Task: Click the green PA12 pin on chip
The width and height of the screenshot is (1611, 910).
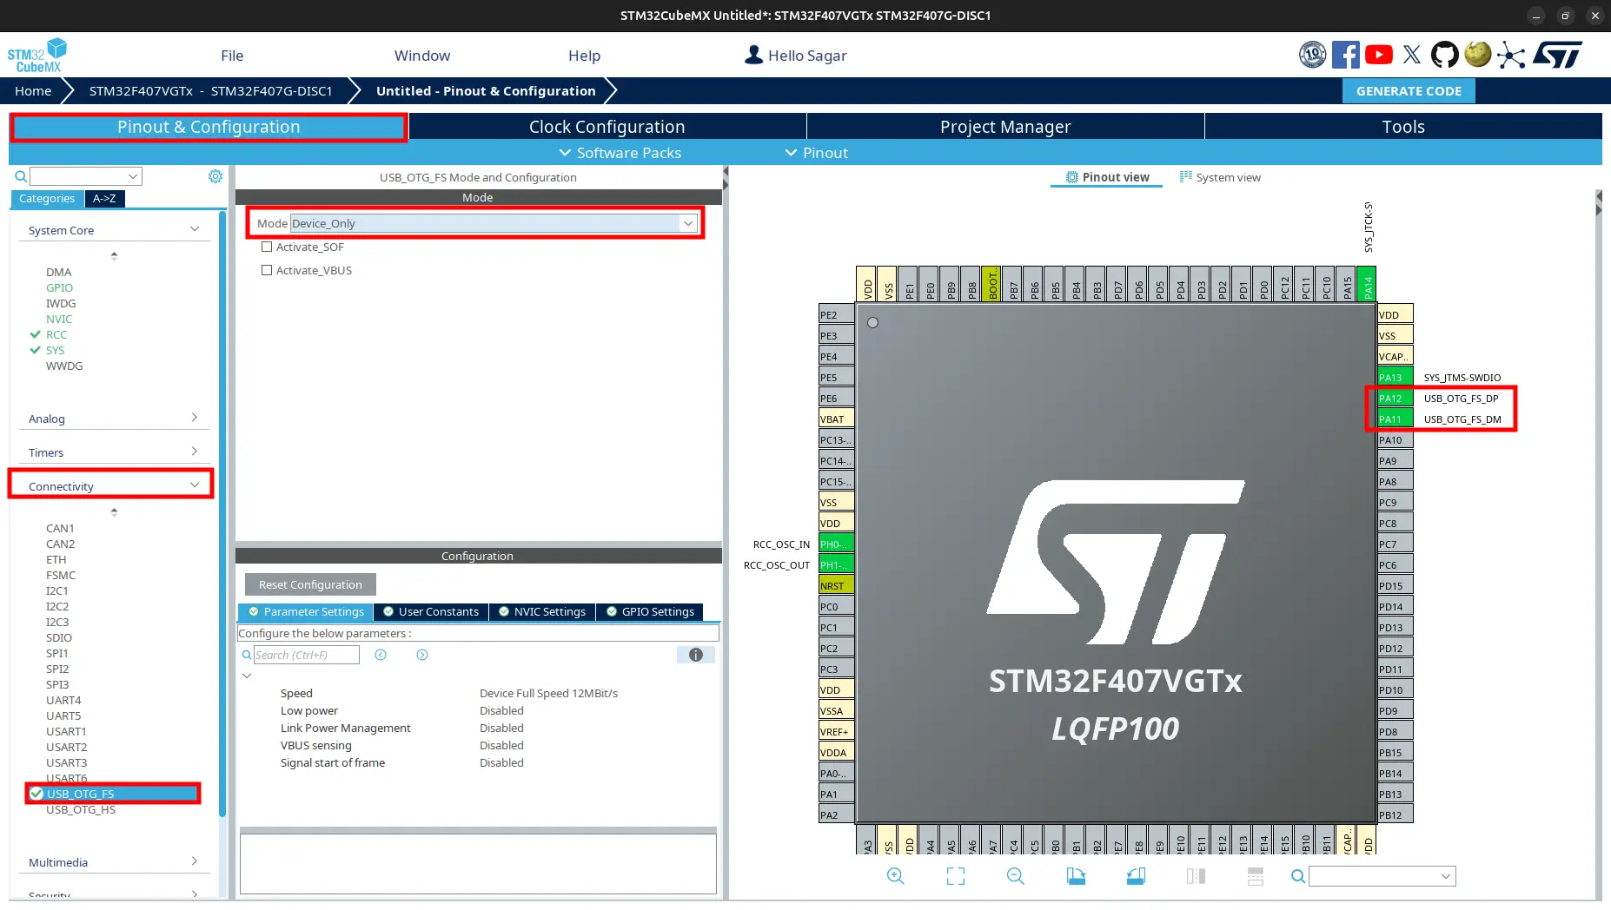Action: pyautogui.click(x=1395, y=399)
